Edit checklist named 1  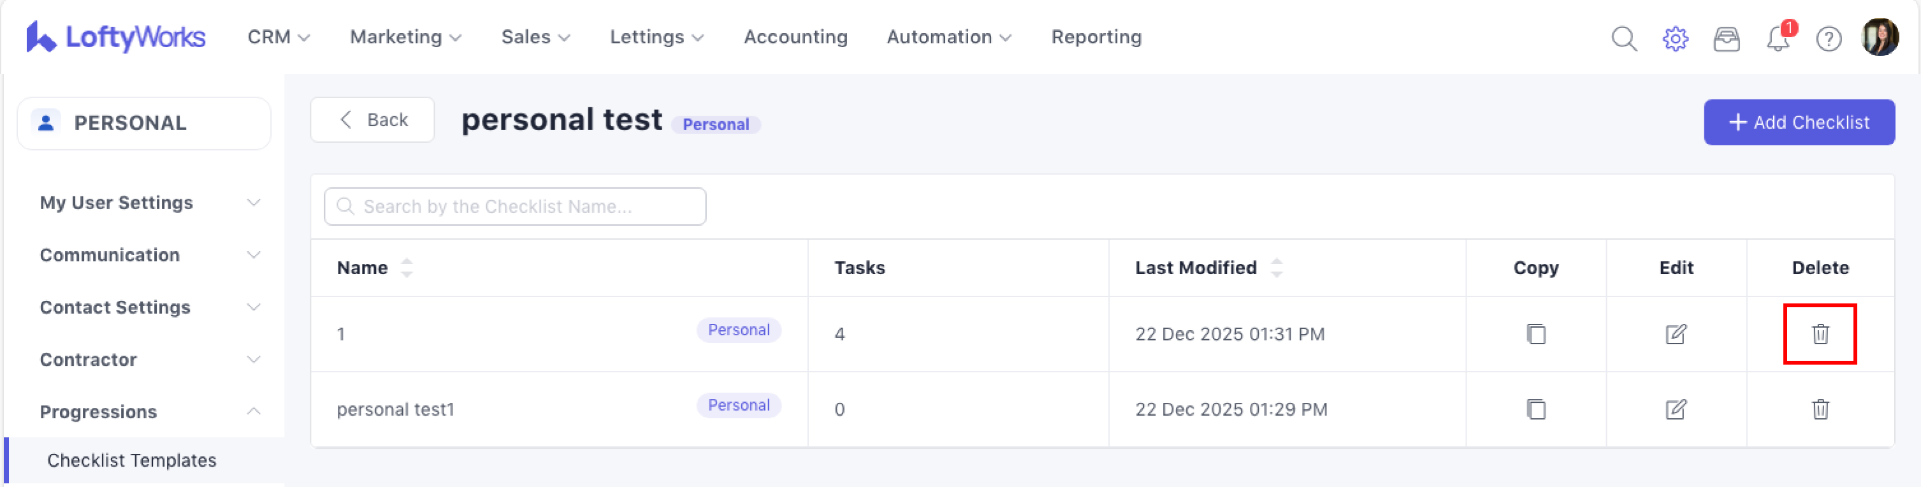(1676, 334)
